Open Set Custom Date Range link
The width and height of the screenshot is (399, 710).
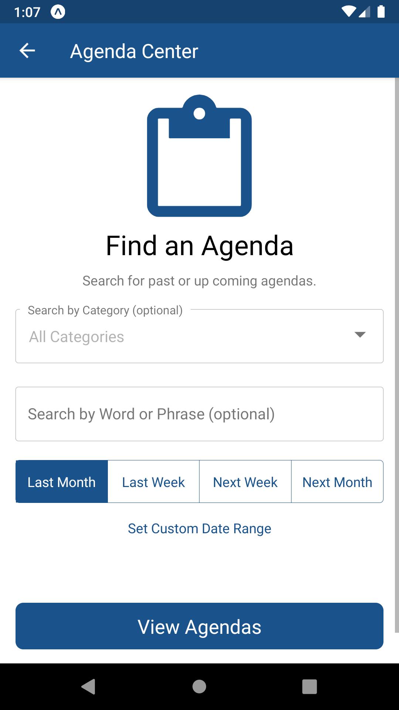(199, 529)
